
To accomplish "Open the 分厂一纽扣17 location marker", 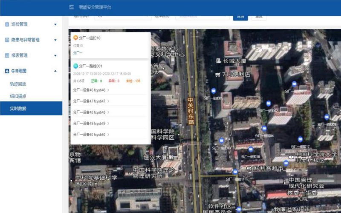I will [x=301, y=139].
